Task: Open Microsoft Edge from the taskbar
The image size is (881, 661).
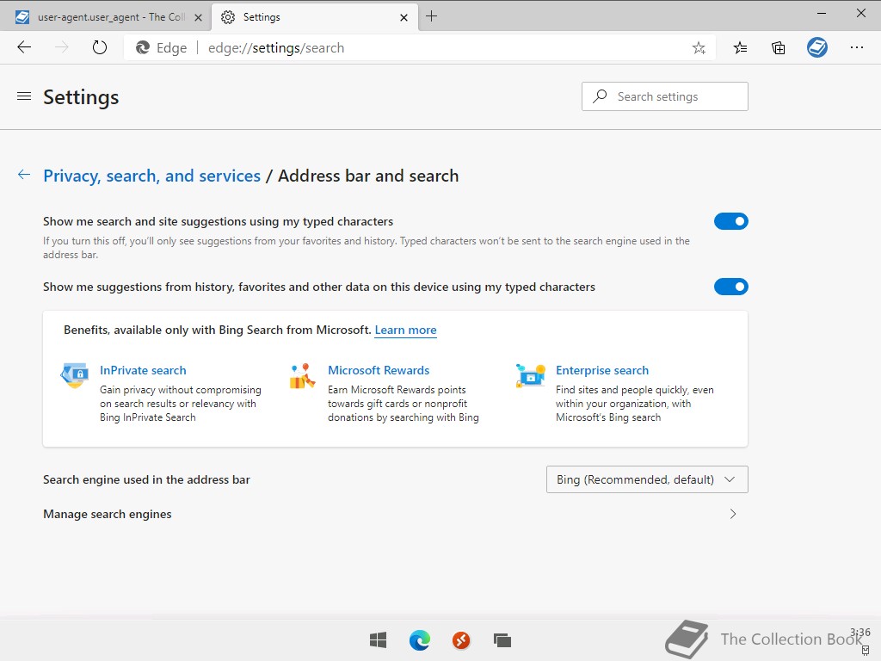Action: (420, 639)
